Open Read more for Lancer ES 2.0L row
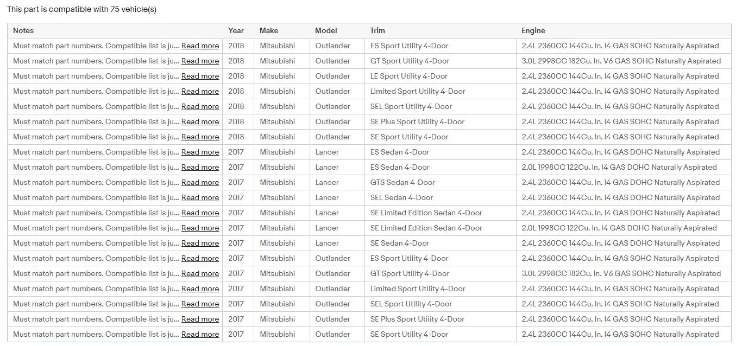This screenshot has height=346, width=736. 200,168
